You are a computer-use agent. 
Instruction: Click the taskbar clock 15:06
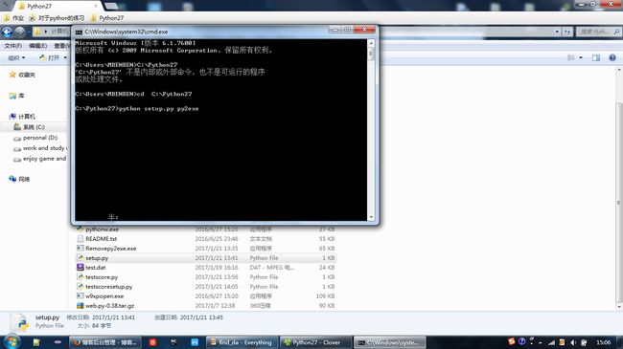[603, 342]
